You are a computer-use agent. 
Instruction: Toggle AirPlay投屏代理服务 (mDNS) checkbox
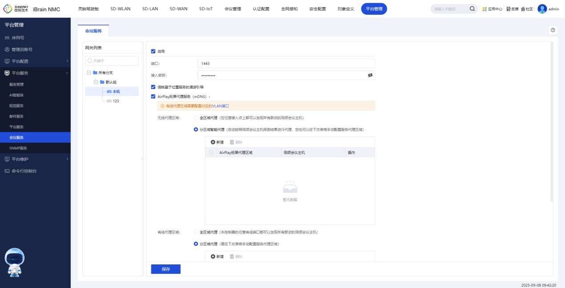pos(153,96)
